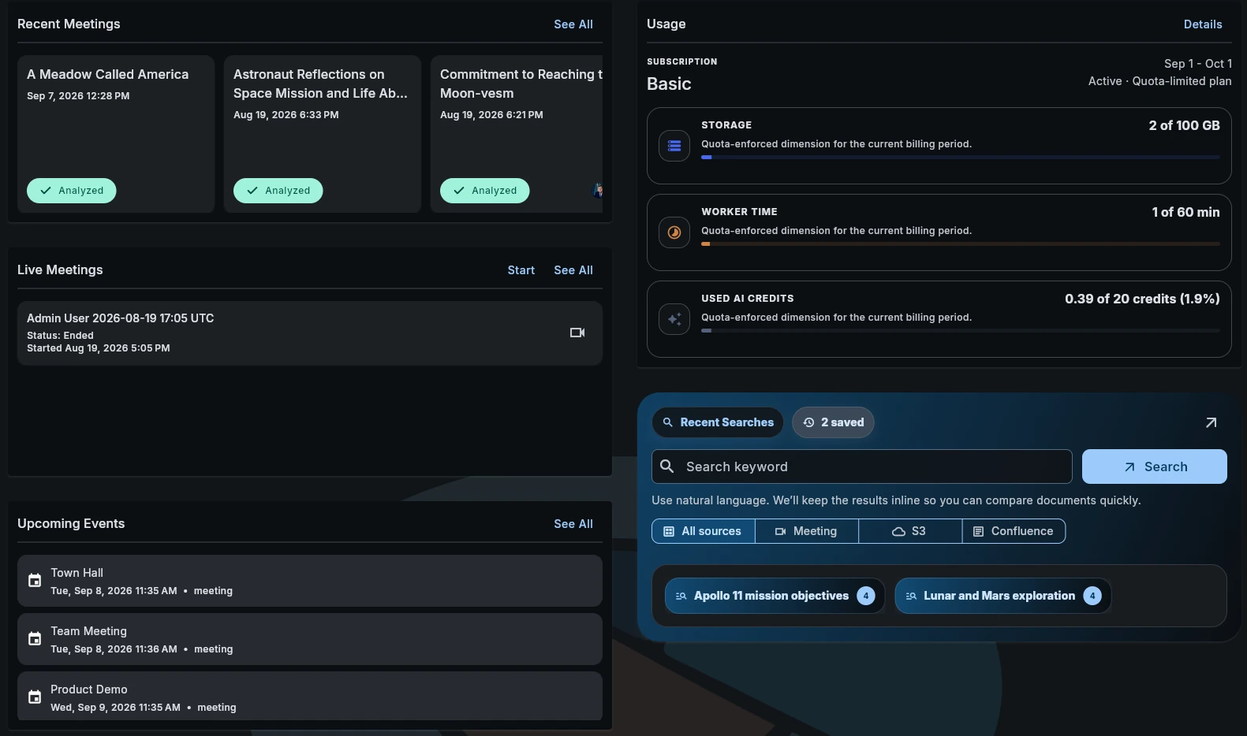Click the storage usage progress bar
The width and height of the screenshot is (1247, 736).
961,158
